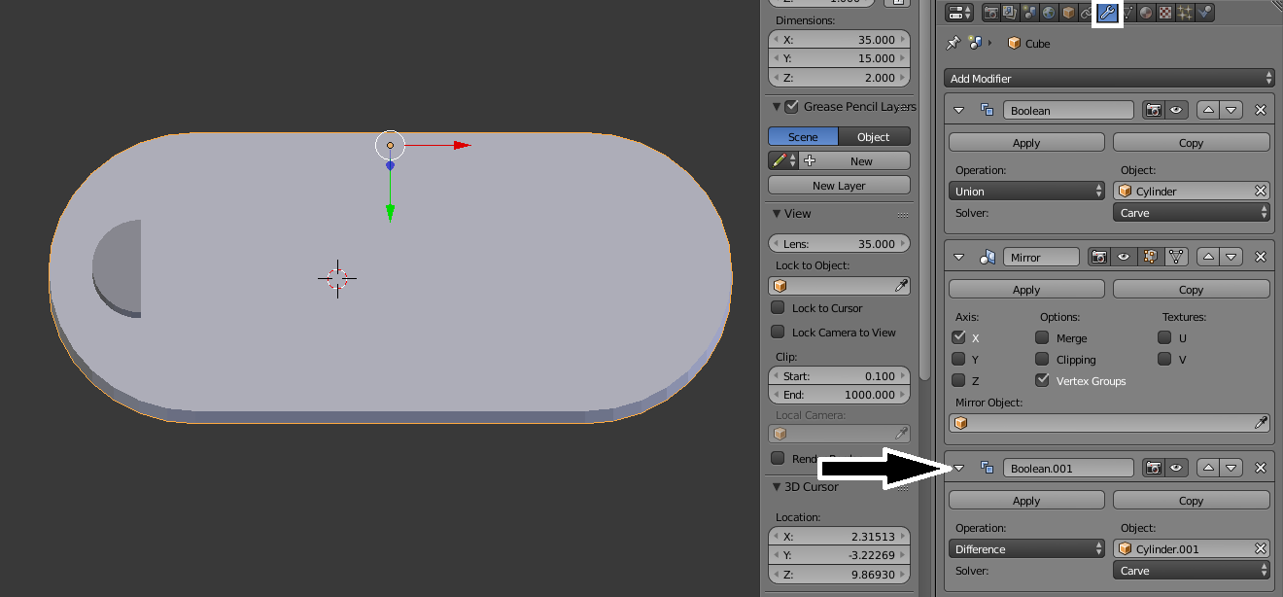Click the editor type selector icon
Viewport: 1283px width, 597px height.
point(959,13)
